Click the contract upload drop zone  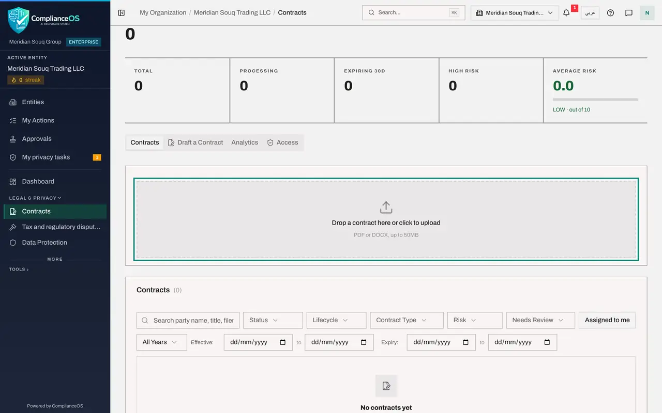pyautogui.click(x=386, y=219)
